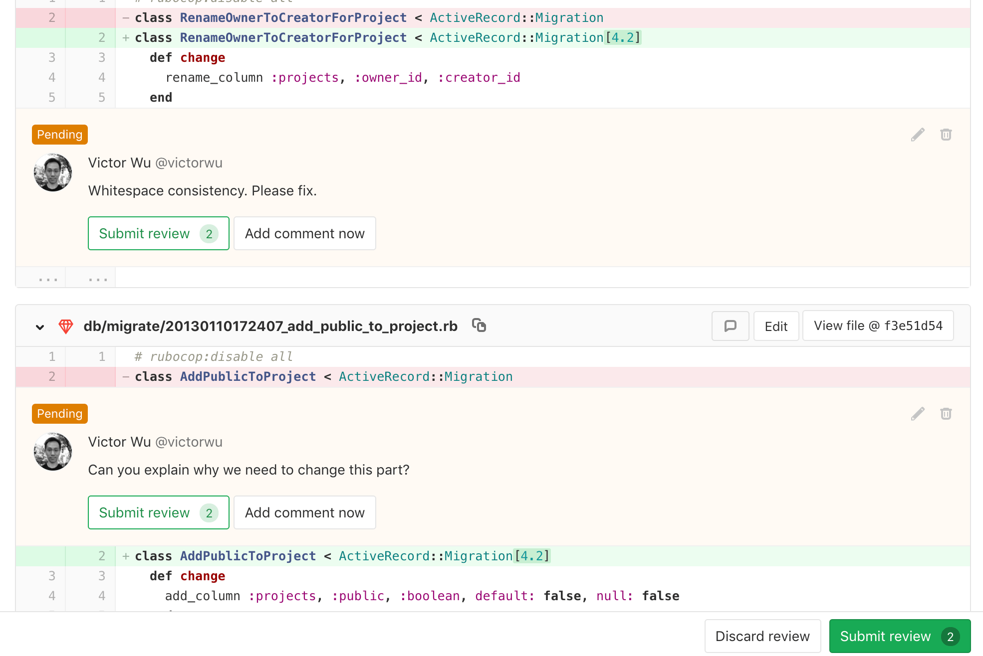983x656 pixels.
Task: Click the edit pencil icon on first pending comment
Action: (x=918, y=135)
